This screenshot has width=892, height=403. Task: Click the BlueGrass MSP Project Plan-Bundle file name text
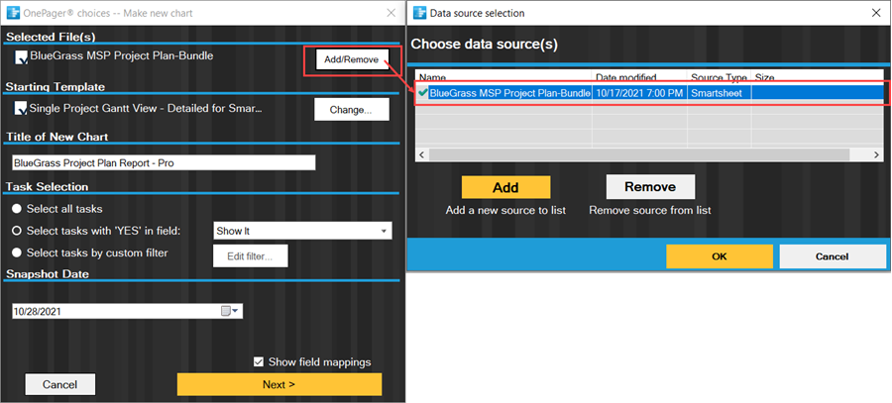pos(122,56)
